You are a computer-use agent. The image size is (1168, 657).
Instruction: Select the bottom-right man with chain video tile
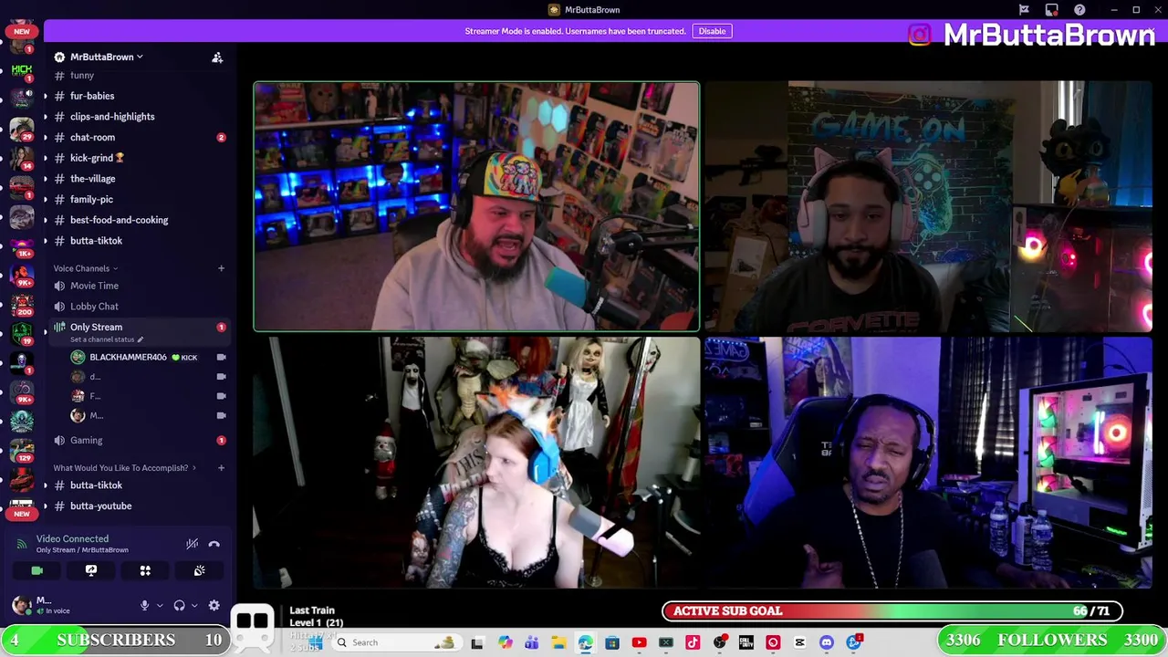tap(929, 463)
